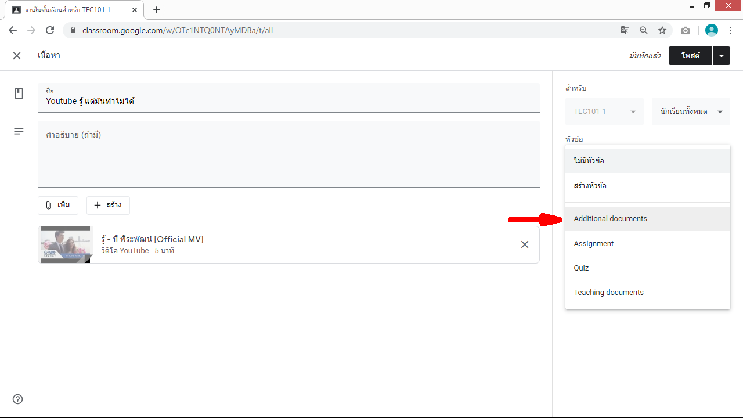The width and height of the screenshot is (743, 418).
Task: Open the all students dropdown
Action: pos(691,111)
